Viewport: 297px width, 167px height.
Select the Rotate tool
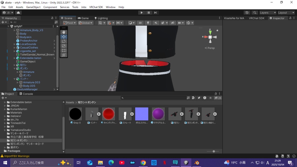point(64,41)
